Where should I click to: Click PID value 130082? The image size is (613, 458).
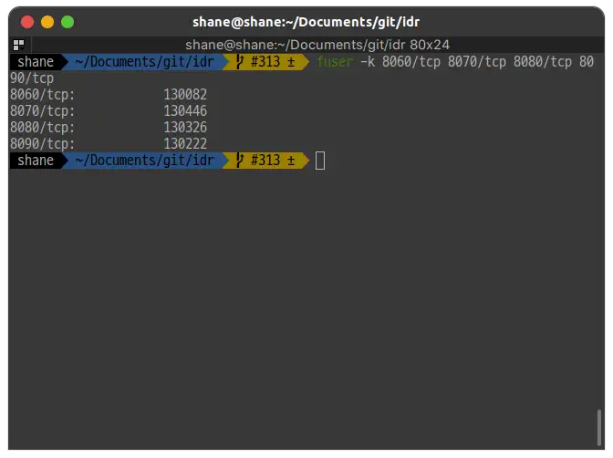(x=185, y=94)
